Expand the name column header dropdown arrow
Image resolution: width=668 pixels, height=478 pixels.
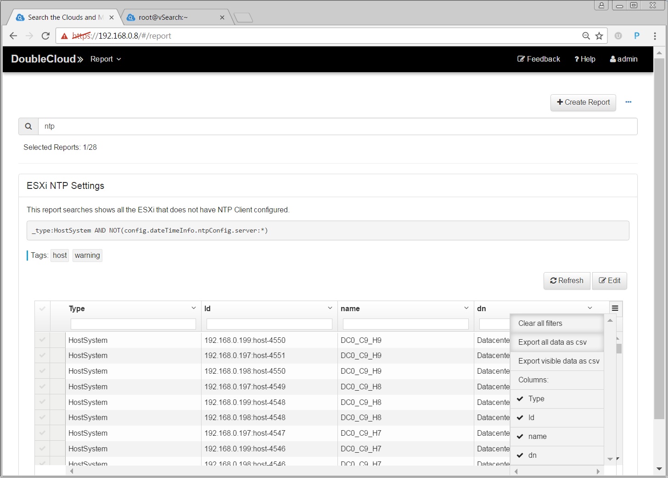(466, 308)
